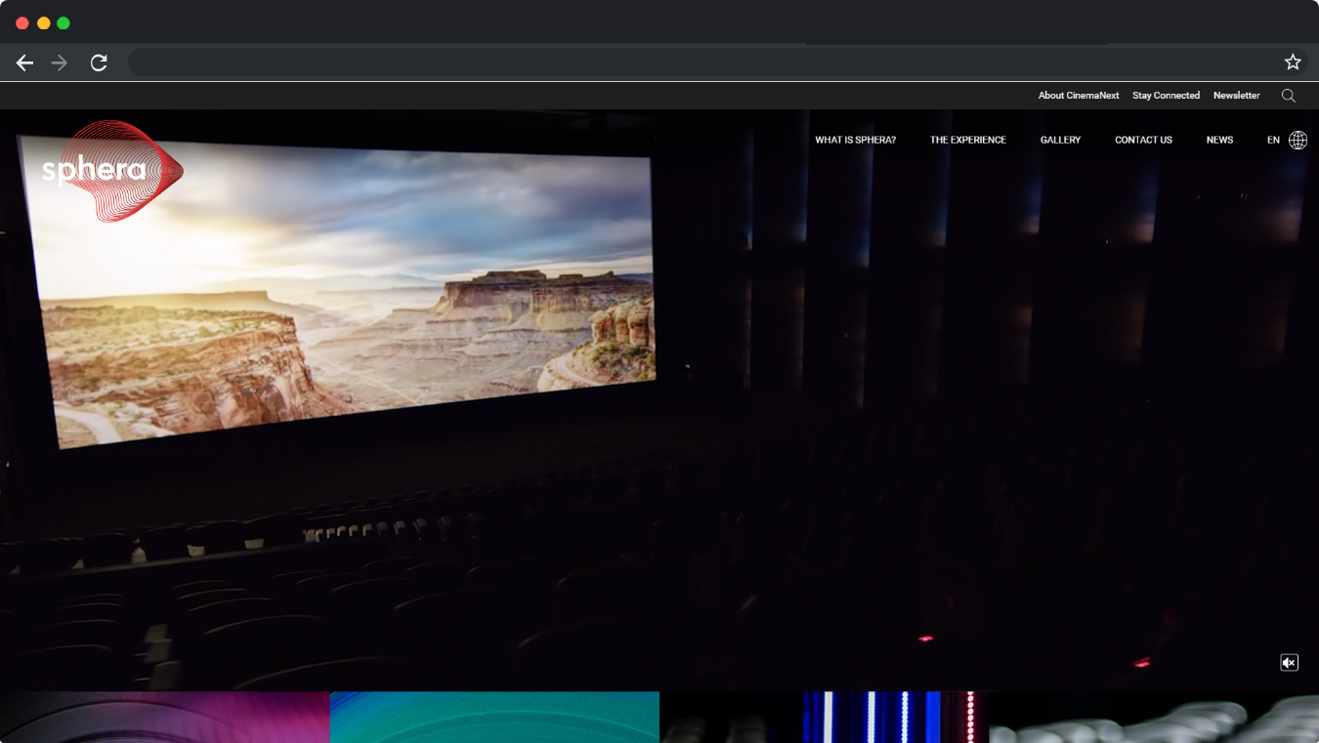The image size is (1319, 743).
Task: Open the search magnifier icon
Action: coord(1288,96)
